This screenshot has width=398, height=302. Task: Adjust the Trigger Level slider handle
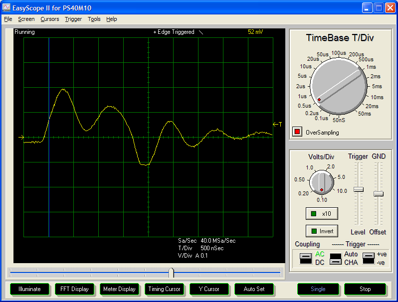tap(359, 189)
